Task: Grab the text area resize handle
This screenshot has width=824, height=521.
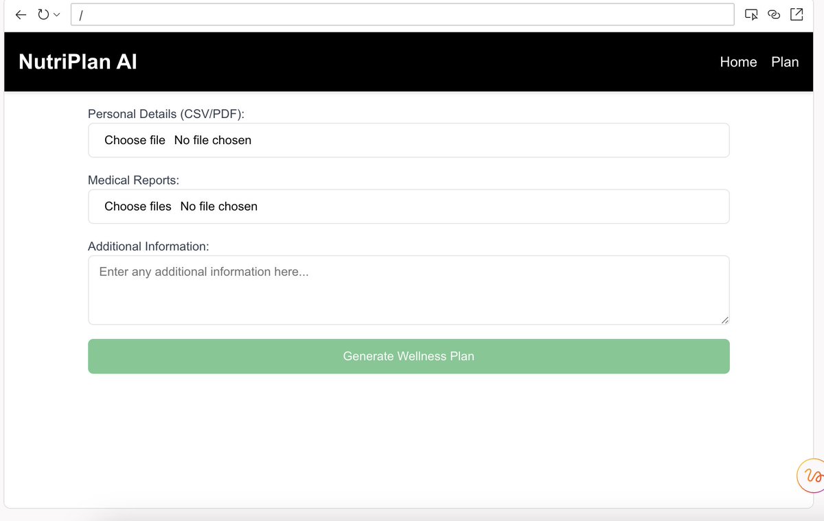Action: 724,319
